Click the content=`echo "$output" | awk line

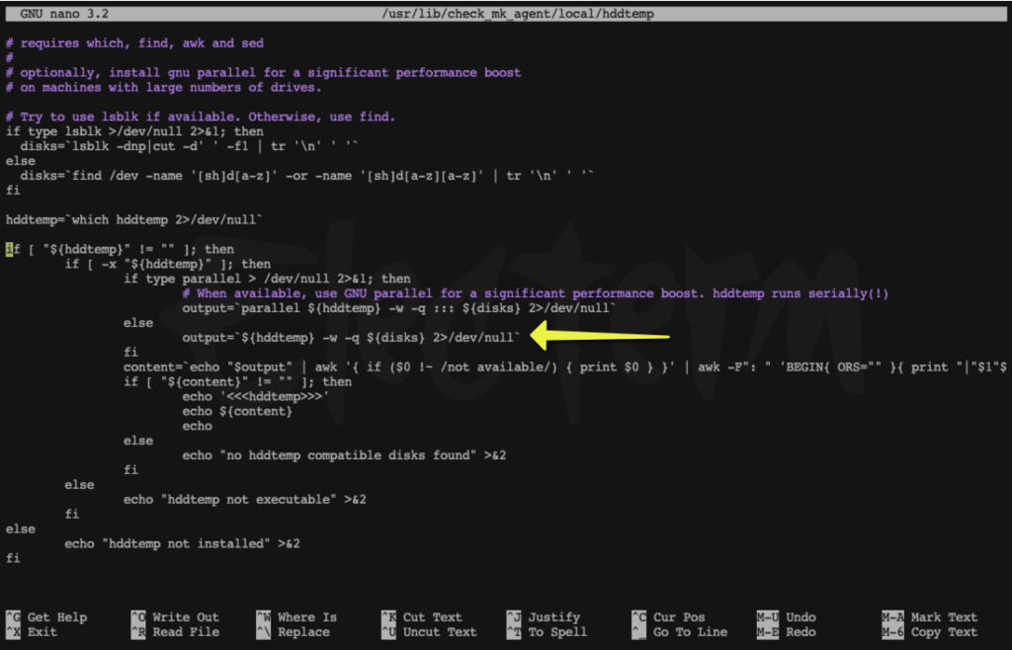[x=565, y=366]
